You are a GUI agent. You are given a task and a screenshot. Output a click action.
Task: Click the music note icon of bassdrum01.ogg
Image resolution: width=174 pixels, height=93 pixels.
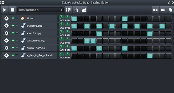click(x=23, y=41)
